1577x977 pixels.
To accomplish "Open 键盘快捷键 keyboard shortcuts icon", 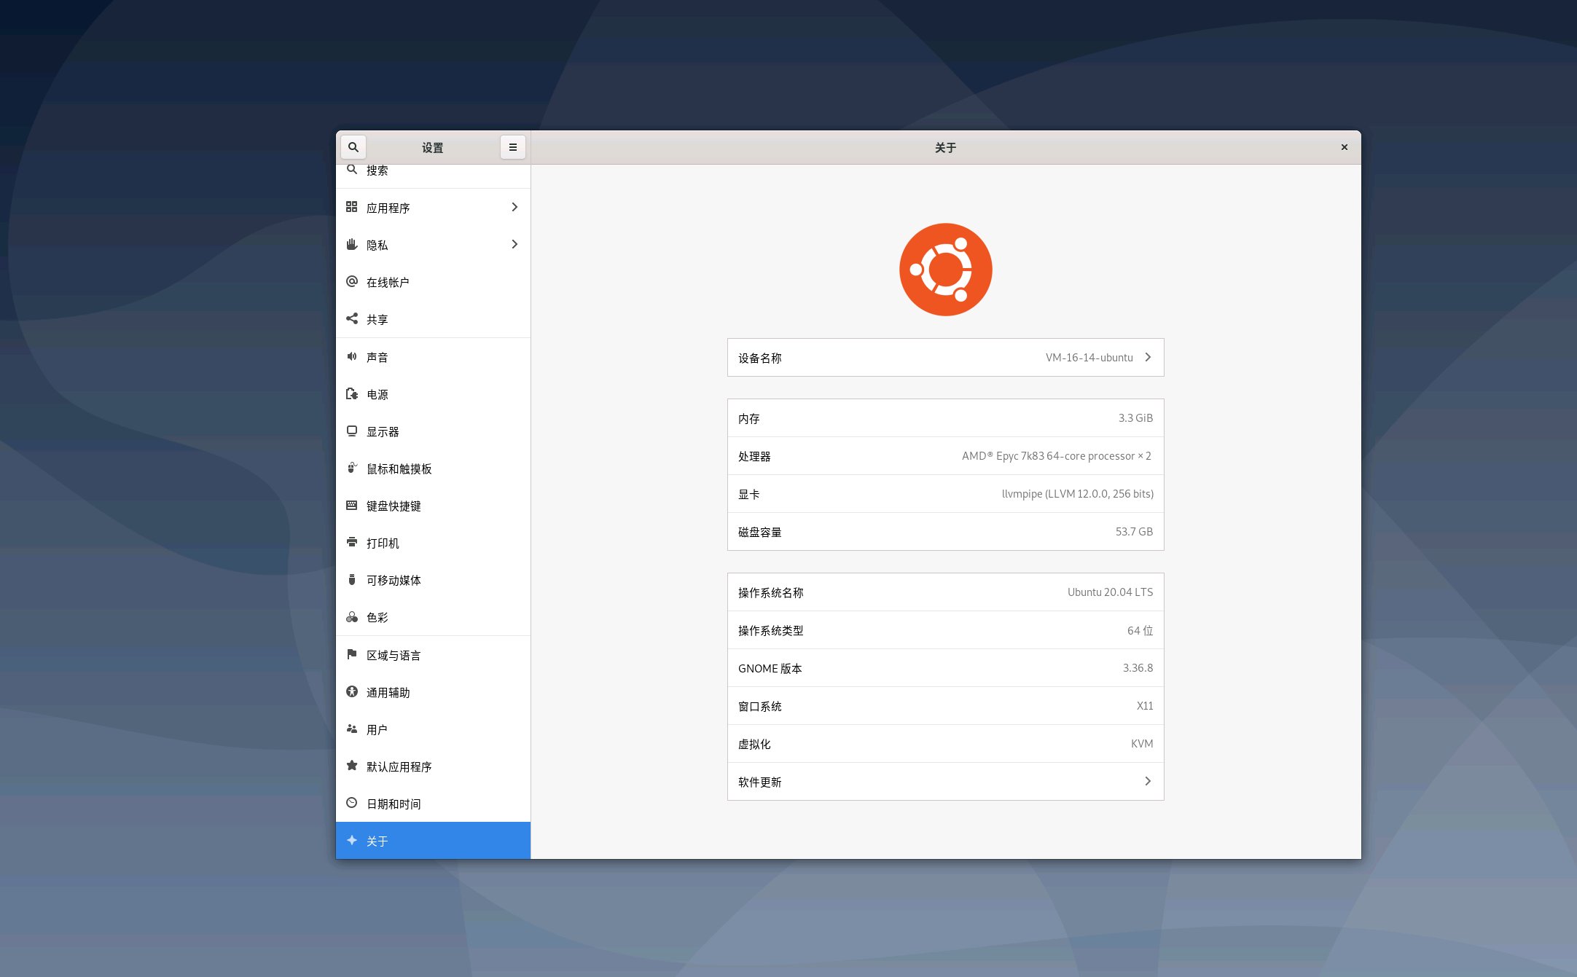I will point(353,506).
